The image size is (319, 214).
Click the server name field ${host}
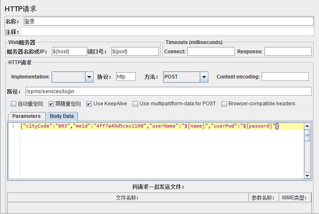click(x=69, y=52)
